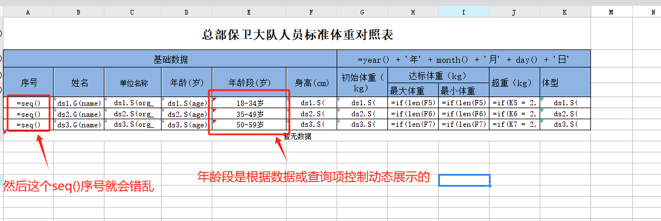The width and height of the screenshot is (661, 221).
Task: Select the =if(K6 = 2, formula cell
Action: (515, 114)
